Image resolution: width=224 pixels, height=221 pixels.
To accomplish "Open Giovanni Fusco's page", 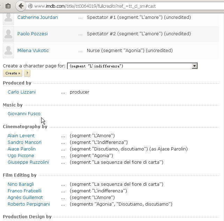I will 24,114.
